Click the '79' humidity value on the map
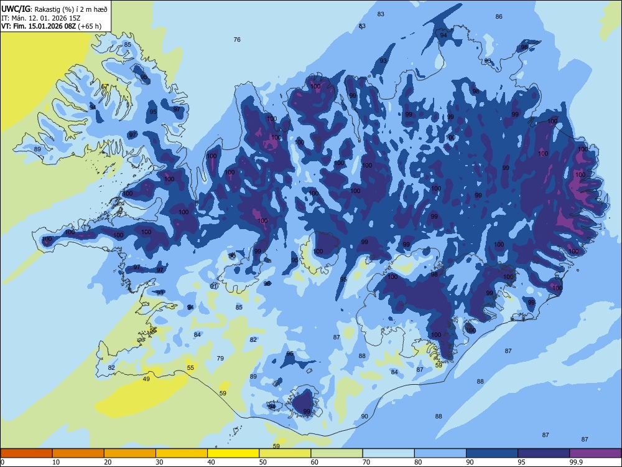 click(221, 358)
